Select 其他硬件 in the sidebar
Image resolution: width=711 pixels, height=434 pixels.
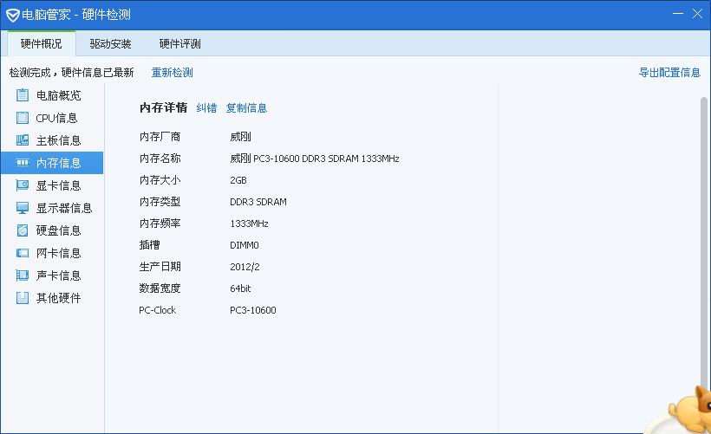point(52,298)
